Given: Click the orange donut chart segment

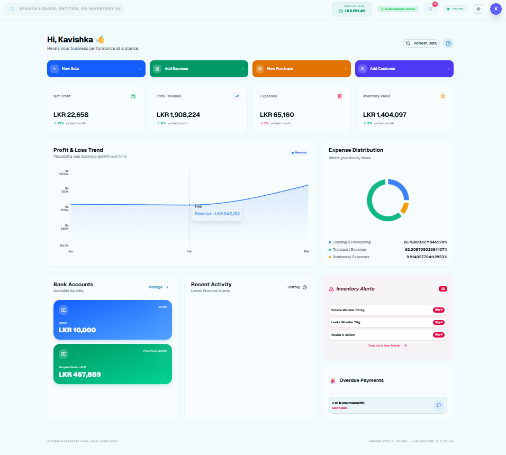Looking at the screenshot, I should 405,208.
